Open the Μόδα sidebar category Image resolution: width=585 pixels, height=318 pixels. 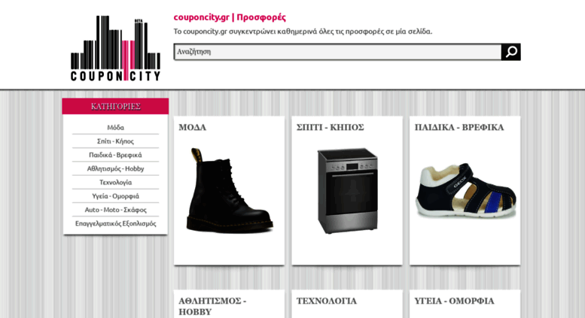tap(116, 127)
